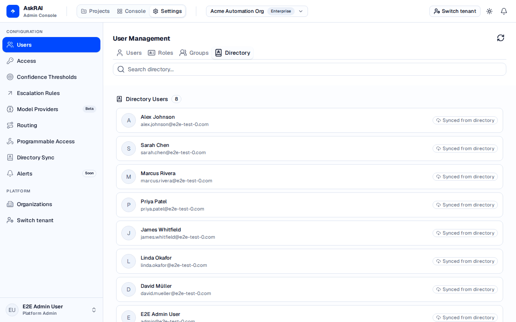Click the arrow icon beside Escalation Rules
The image size is (516, 322).
pos(10,93)
